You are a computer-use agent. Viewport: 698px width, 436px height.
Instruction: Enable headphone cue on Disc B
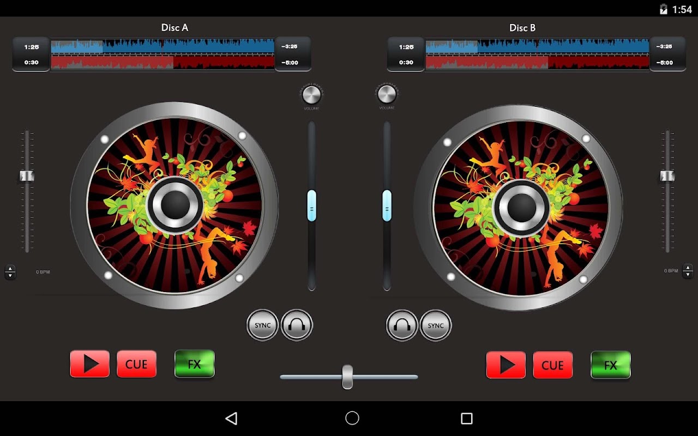(x=402, y=325)
